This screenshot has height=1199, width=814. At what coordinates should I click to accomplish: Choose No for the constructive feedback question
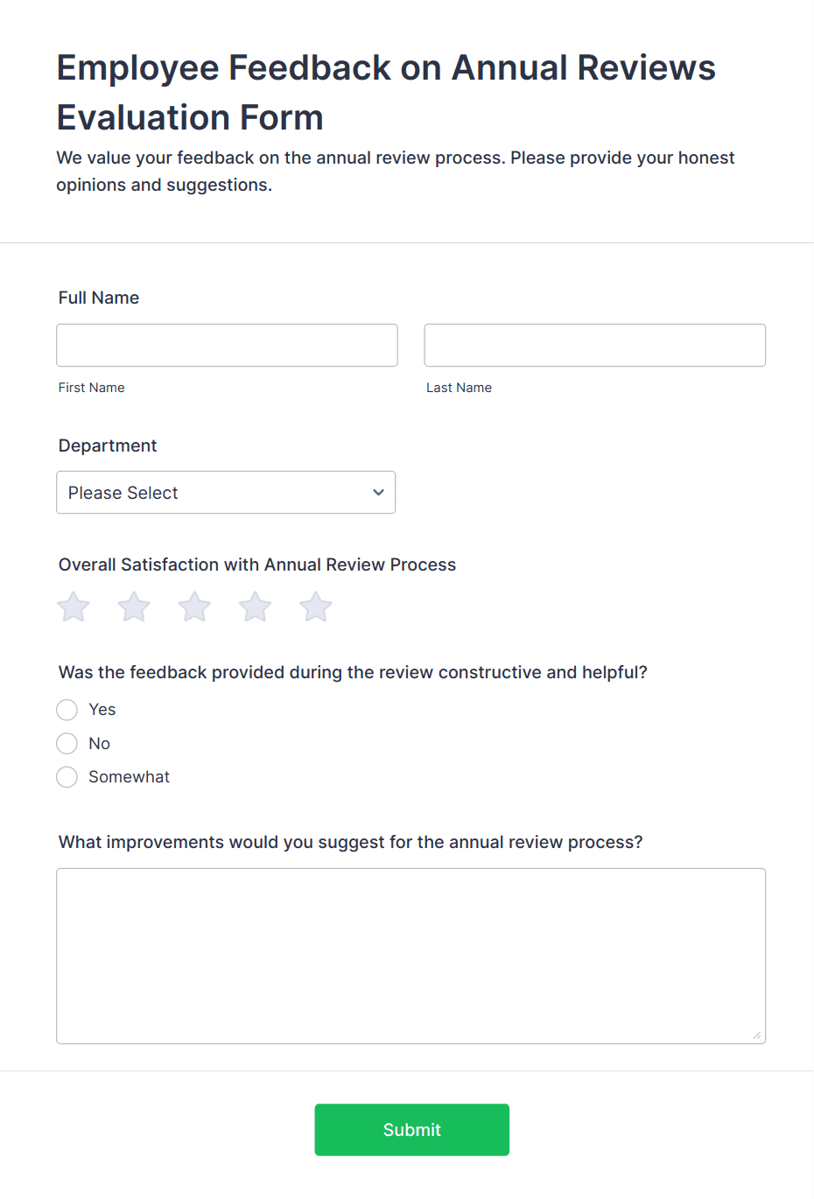click(x=67, y=743)
